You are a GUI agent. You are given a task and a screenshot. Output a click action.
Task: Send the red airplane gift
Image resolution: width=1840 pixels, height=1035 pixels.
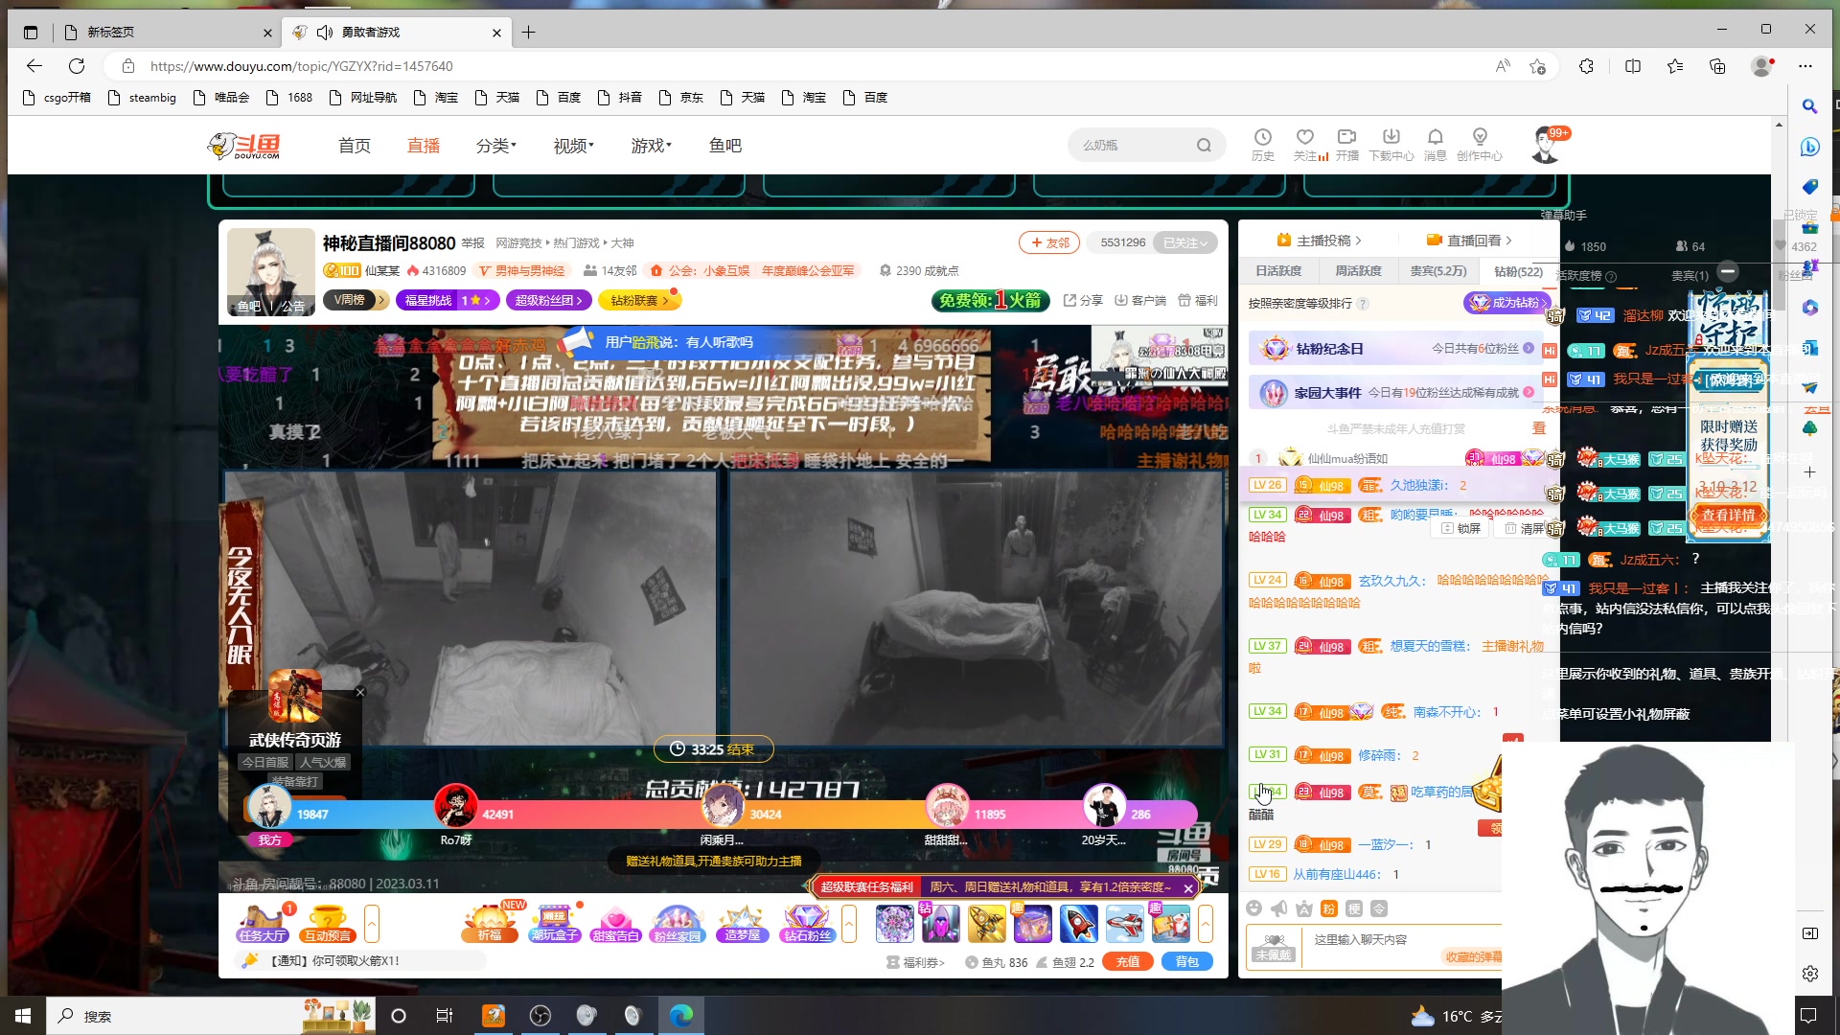(1124, 924)
